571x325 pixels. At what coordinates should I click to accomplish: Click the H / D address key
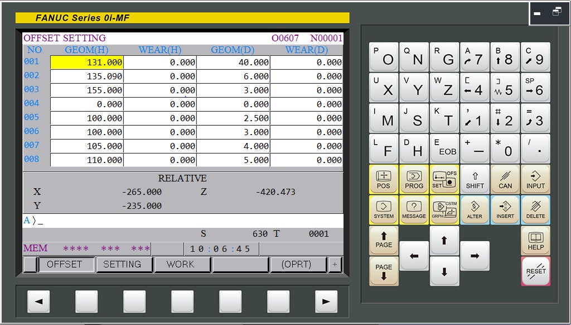click(x=414, y=149)
